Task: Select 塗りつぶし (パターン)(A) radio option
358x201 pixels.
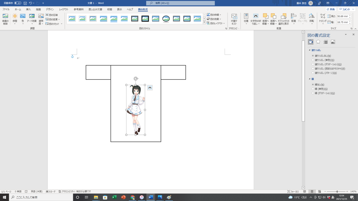Action: 324,73
